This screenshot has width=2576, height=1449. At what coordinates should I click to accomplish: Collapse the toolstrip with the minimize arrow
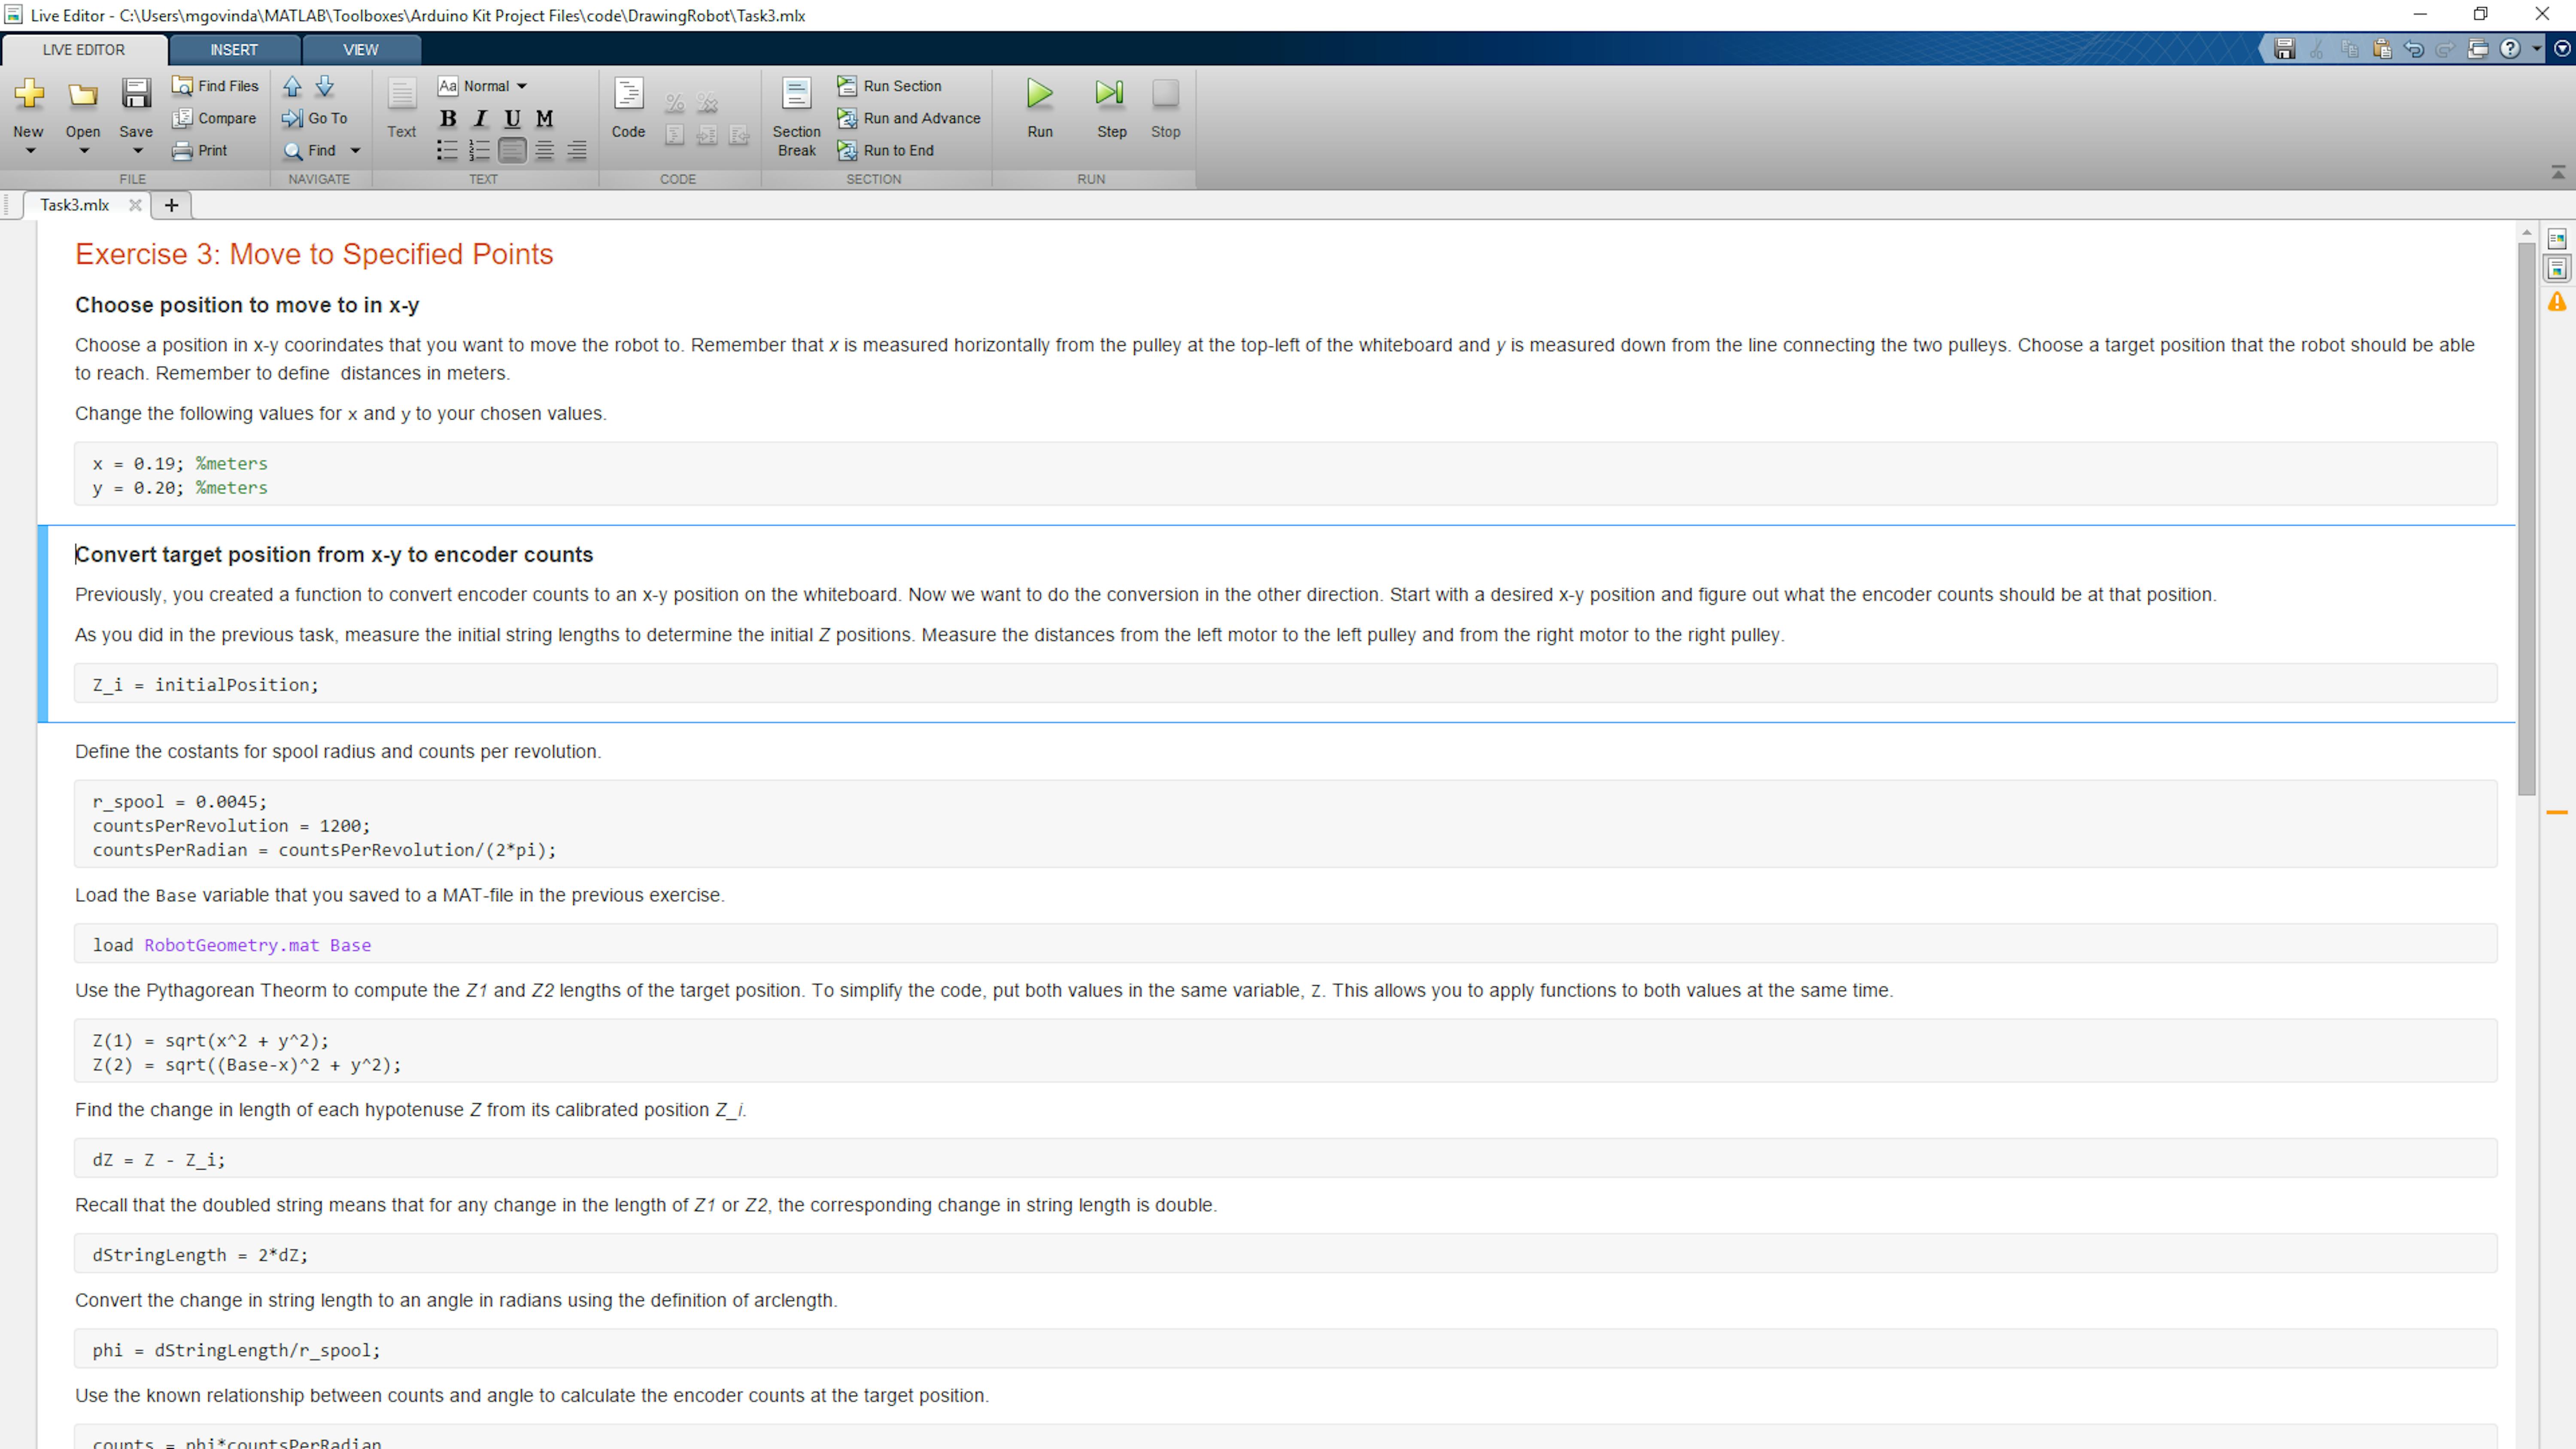tap(2558, 173)
